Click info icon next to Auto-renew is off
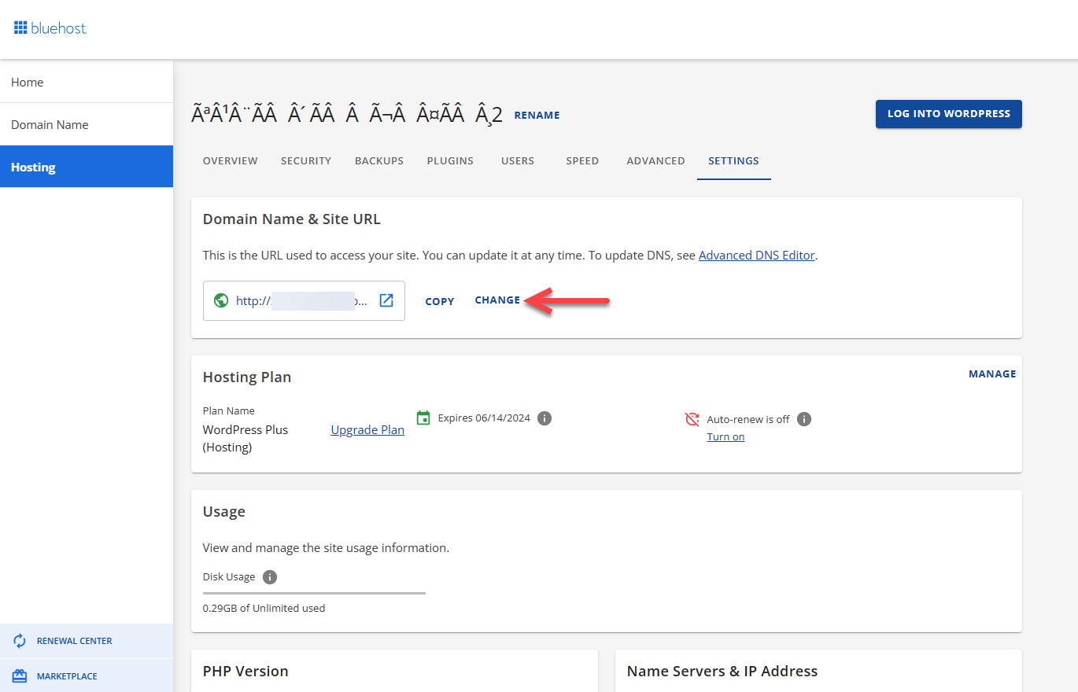This screenshot has height=692, width=1078. 803,419
